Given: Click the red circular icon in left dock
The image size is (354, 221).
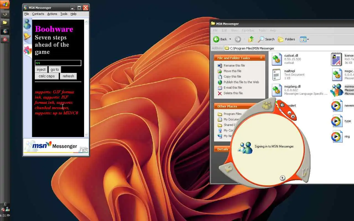Looking at the screenshot, I should coord(5,40).
